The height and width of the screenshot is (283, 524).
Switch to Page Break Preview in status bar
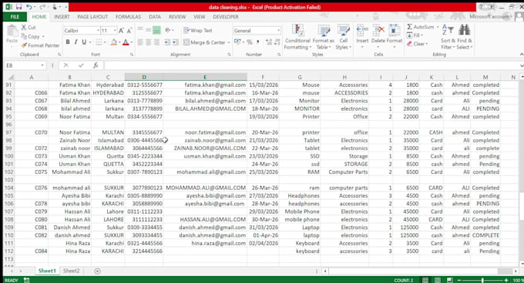[449, 281]
